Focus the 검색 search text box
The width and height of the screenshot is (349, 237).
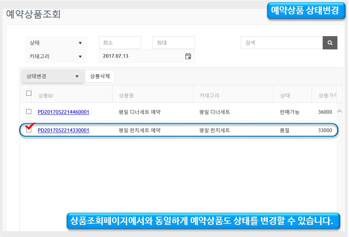point(282,43)
